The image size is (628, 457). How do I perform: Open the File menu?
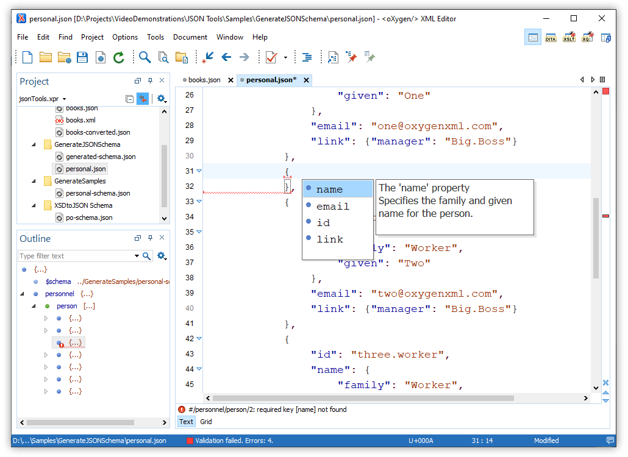23,37
